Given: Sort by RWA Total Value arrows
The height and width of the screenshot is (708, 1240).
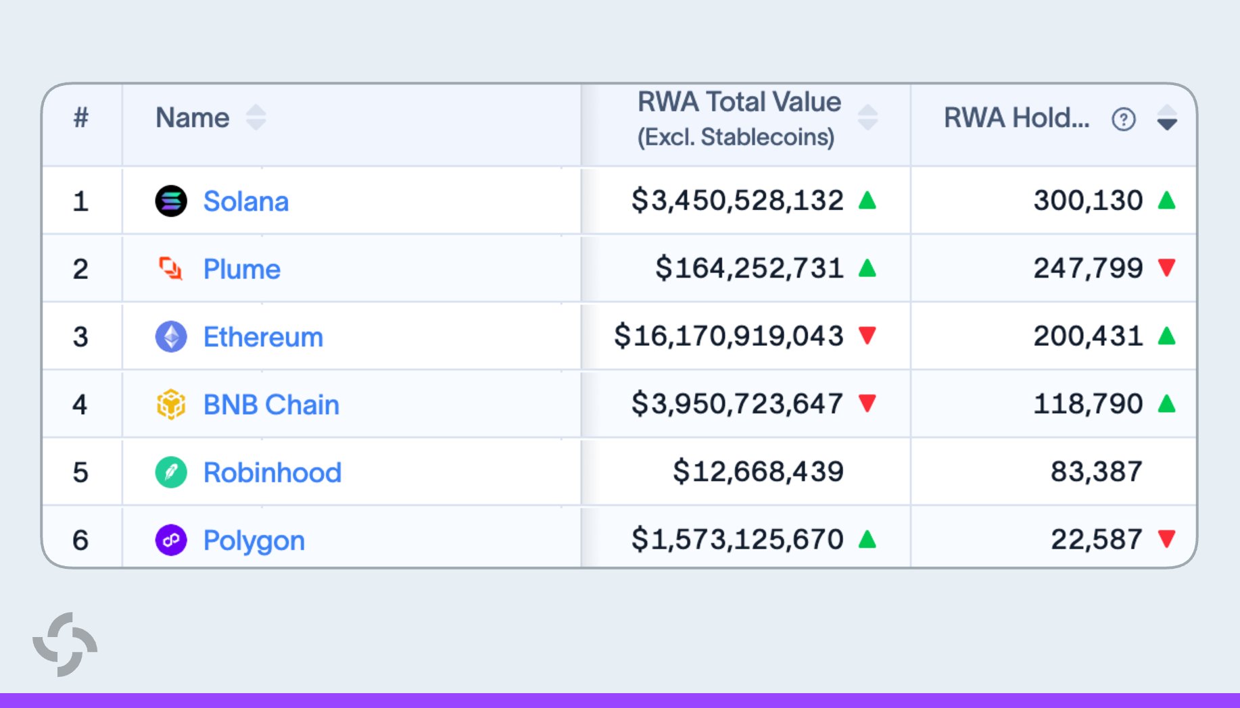Looking at the screenshot, I should (x=867, y=118).
